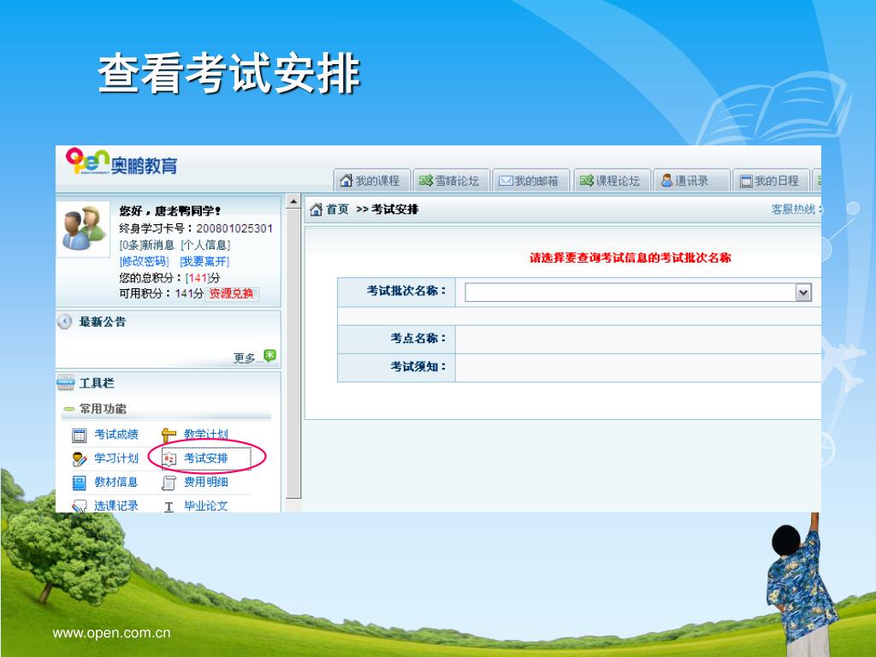Click the person-with-pencil icon beside 学习计划
This screenshot has height=657, width=876.
(80, 459)
